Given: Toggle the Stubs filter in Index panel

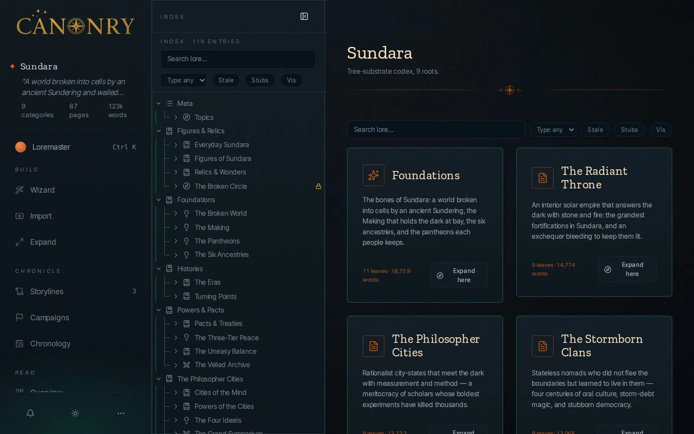Looking at the screenshot, I should click(x=260, y=80).
